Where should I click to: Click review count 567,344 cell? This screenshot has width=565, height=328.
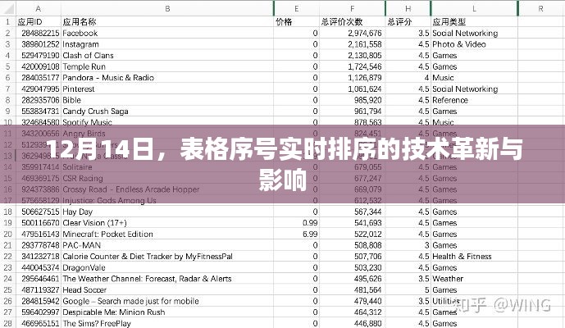coord(352,212)
